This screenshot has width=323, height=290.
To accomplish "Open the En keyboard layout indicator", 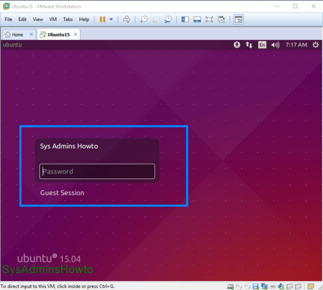I will tap(262, 45).
